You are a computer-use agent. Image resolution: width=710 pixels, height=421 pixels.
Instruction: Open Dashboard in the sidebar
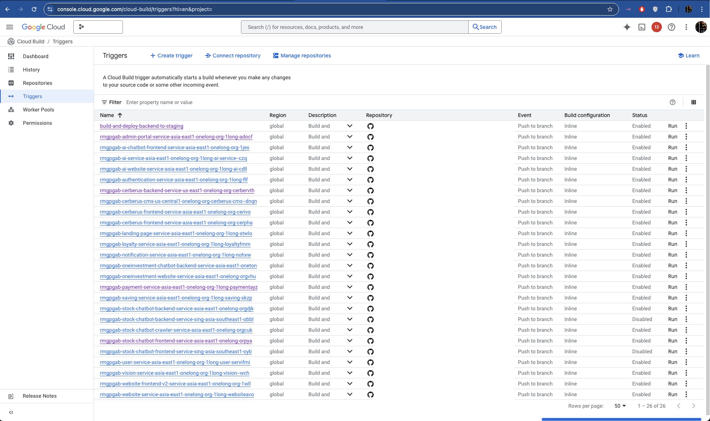[x=47, y=56]
